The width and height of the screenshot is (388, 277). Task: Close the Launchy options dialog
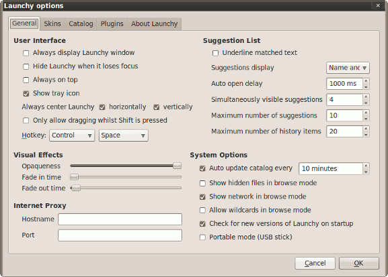[378, 5]
